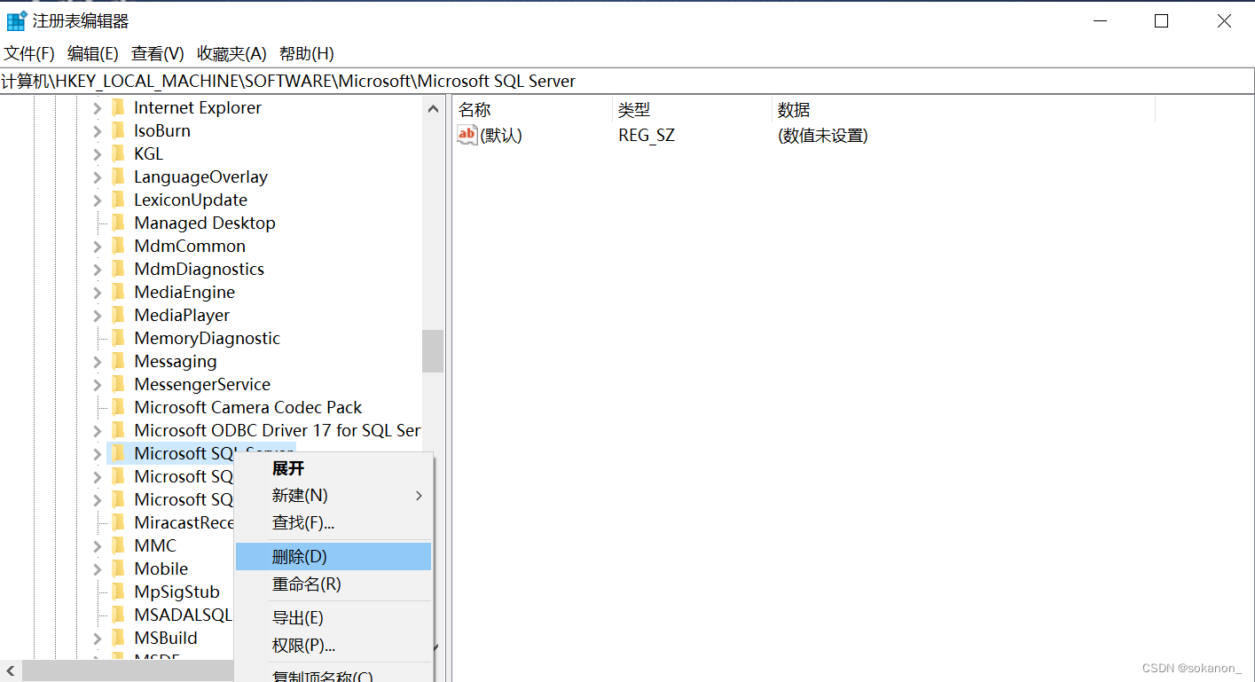The height and width of the screenshot is (682, 1255).
Task: Select the (默认) value name
Action: (501, 136)
